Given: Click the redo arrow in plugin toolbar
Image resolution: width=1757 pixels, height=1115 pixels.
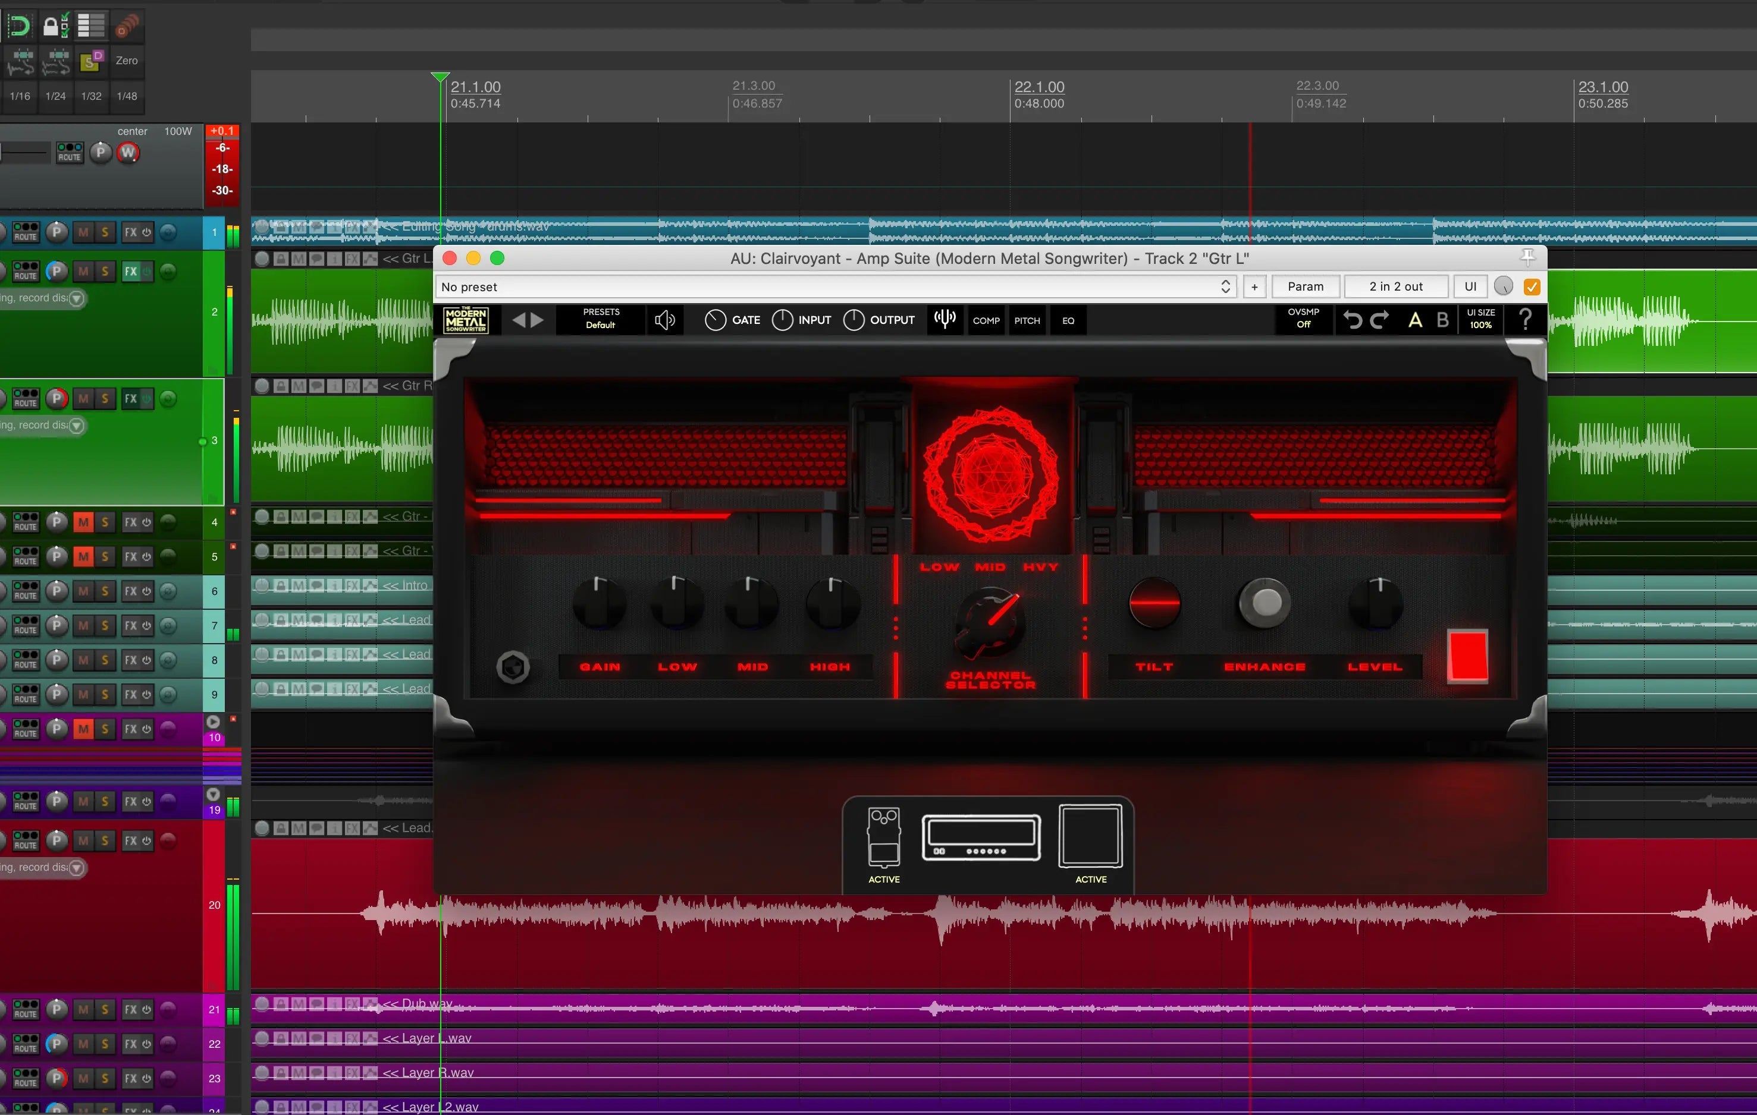Looking at the screenshot, I should coord(1380,320).
